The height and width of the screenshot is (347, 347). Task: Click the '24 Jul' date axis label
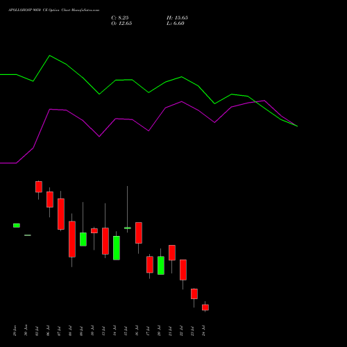[203, 330]
